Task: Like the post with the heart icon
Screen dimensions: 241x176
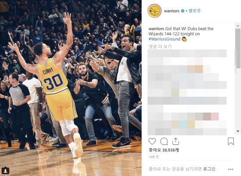Action: [152, 141]
